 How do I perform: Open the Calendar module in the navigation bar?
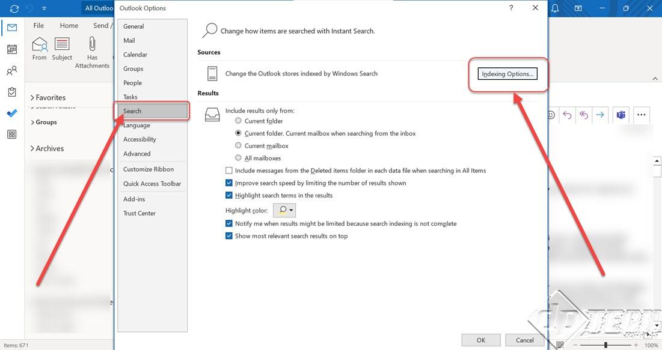[12, 49]
